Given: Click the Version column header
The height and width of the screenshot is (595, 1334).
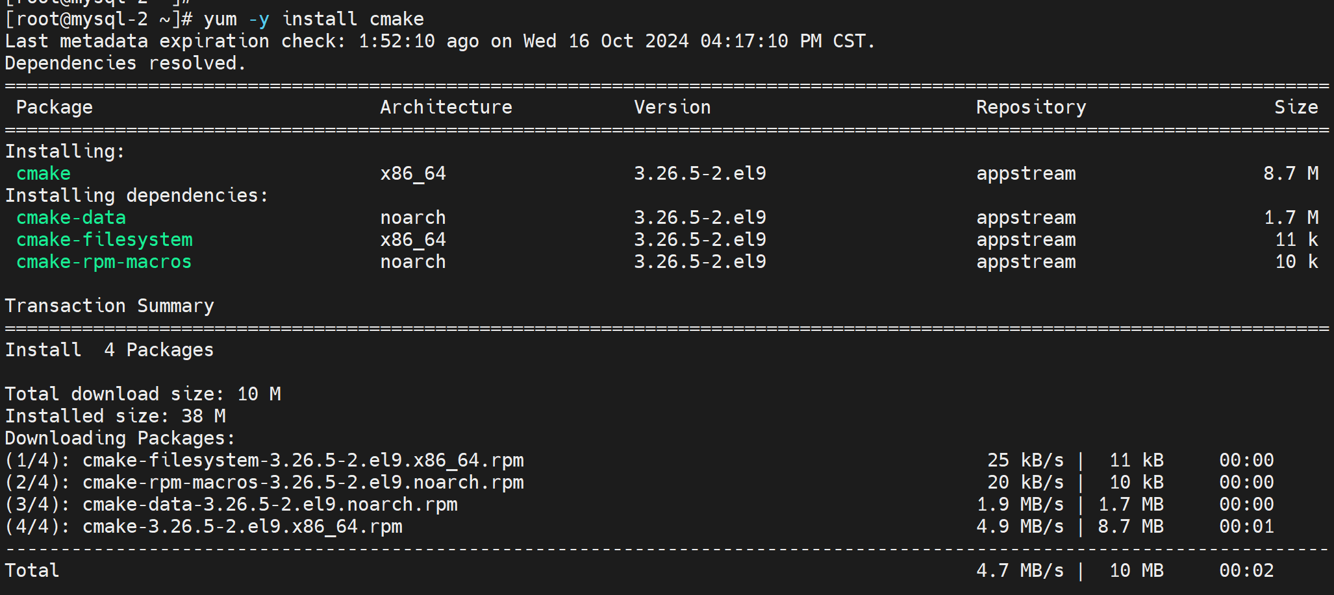Looking at the screenshot, I should coord(672,108).
